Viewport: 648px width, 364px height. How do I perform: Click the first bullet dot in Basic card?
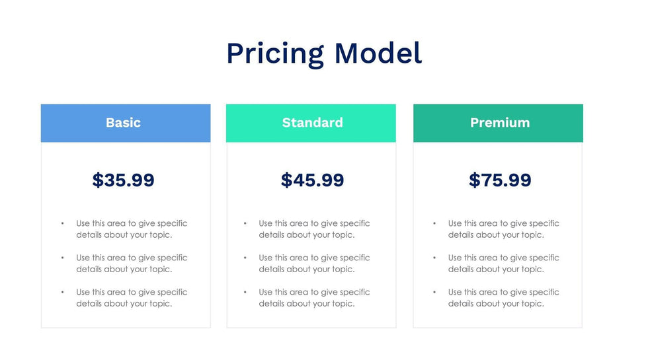click(62, 224)
